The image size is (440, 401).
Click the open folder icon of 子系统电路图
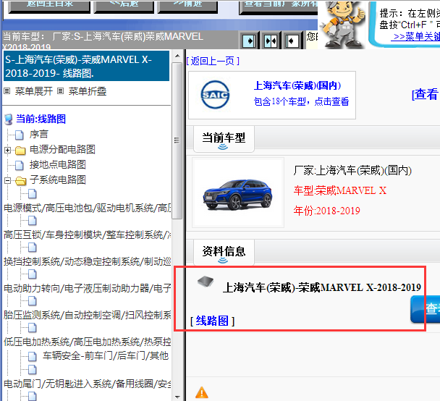click(20, 181)
